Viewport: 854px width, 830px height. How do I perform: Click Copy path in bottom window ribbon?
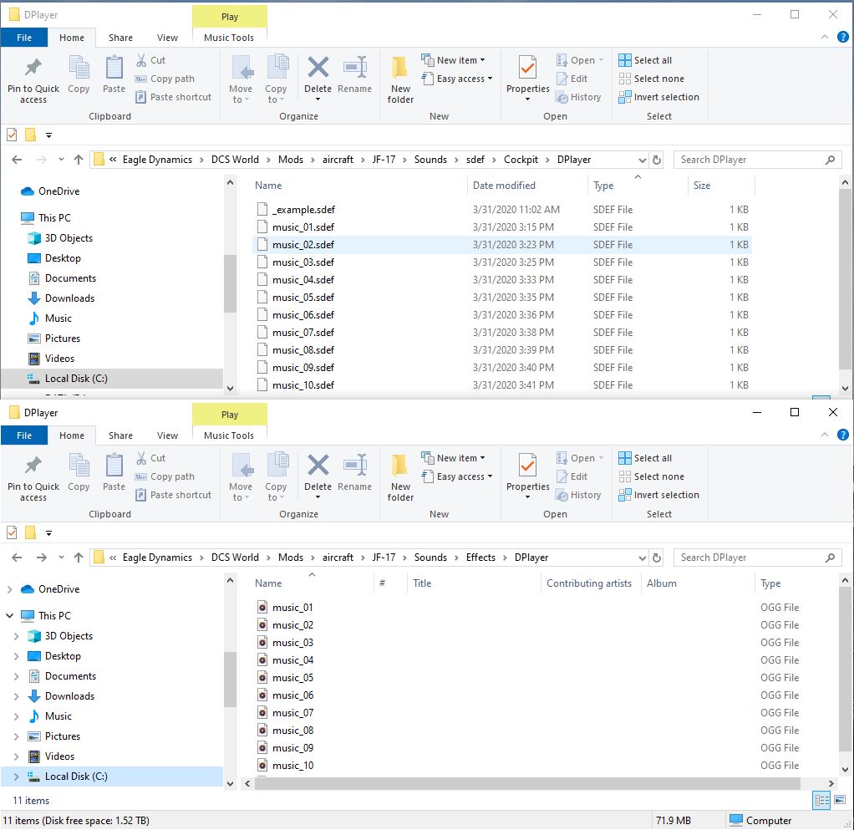165,476
